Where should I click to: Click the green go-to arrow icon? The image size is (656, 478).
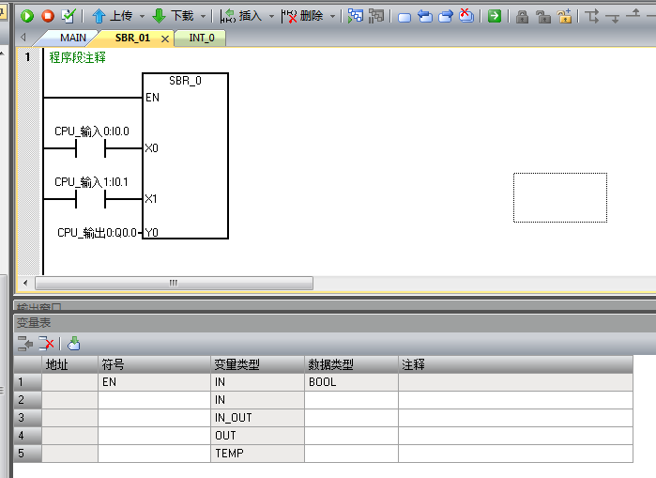pos(495,16)
